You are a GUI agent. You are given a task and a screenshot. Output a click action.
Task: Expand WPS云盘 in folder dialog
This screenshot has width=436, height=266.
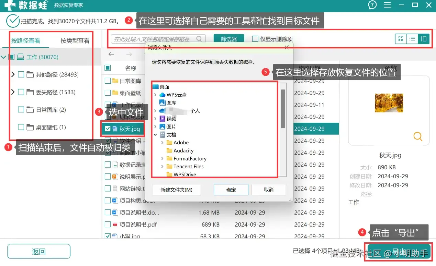click(155, 95)
